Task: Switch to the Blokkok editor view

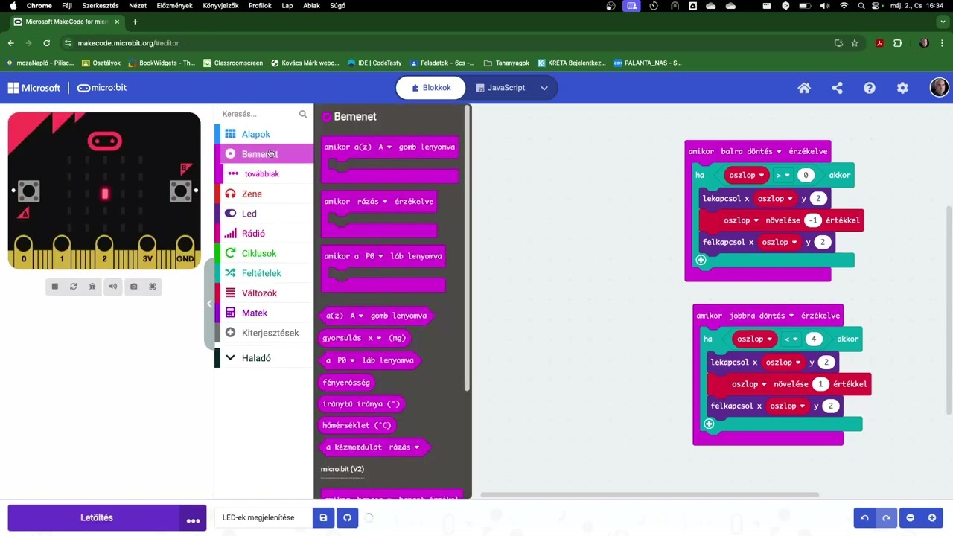Action: pos(431,88)
